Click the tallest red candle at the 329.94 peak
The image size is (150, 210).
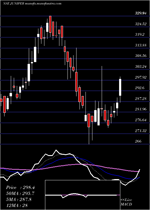(x=50, y=24)
